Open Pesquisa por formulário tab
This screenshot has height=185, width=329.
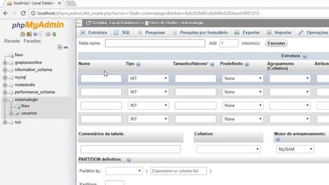click(x=200, y=32)
